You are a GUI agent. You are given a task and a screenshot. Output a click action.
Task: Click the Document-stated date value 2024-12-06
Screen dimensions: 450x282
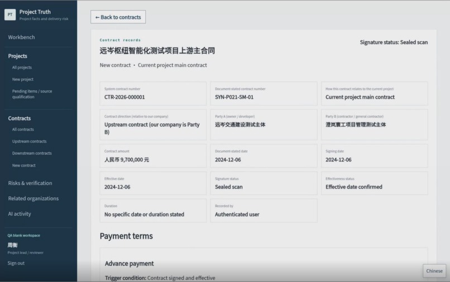[x=228, y=159]
